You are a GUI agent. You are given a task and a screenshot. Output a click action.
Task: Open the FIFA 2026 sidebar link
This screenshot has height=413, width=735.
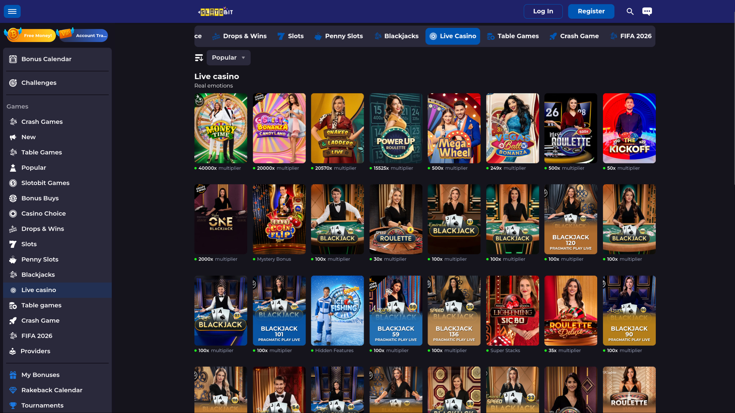tap(57, 336)
